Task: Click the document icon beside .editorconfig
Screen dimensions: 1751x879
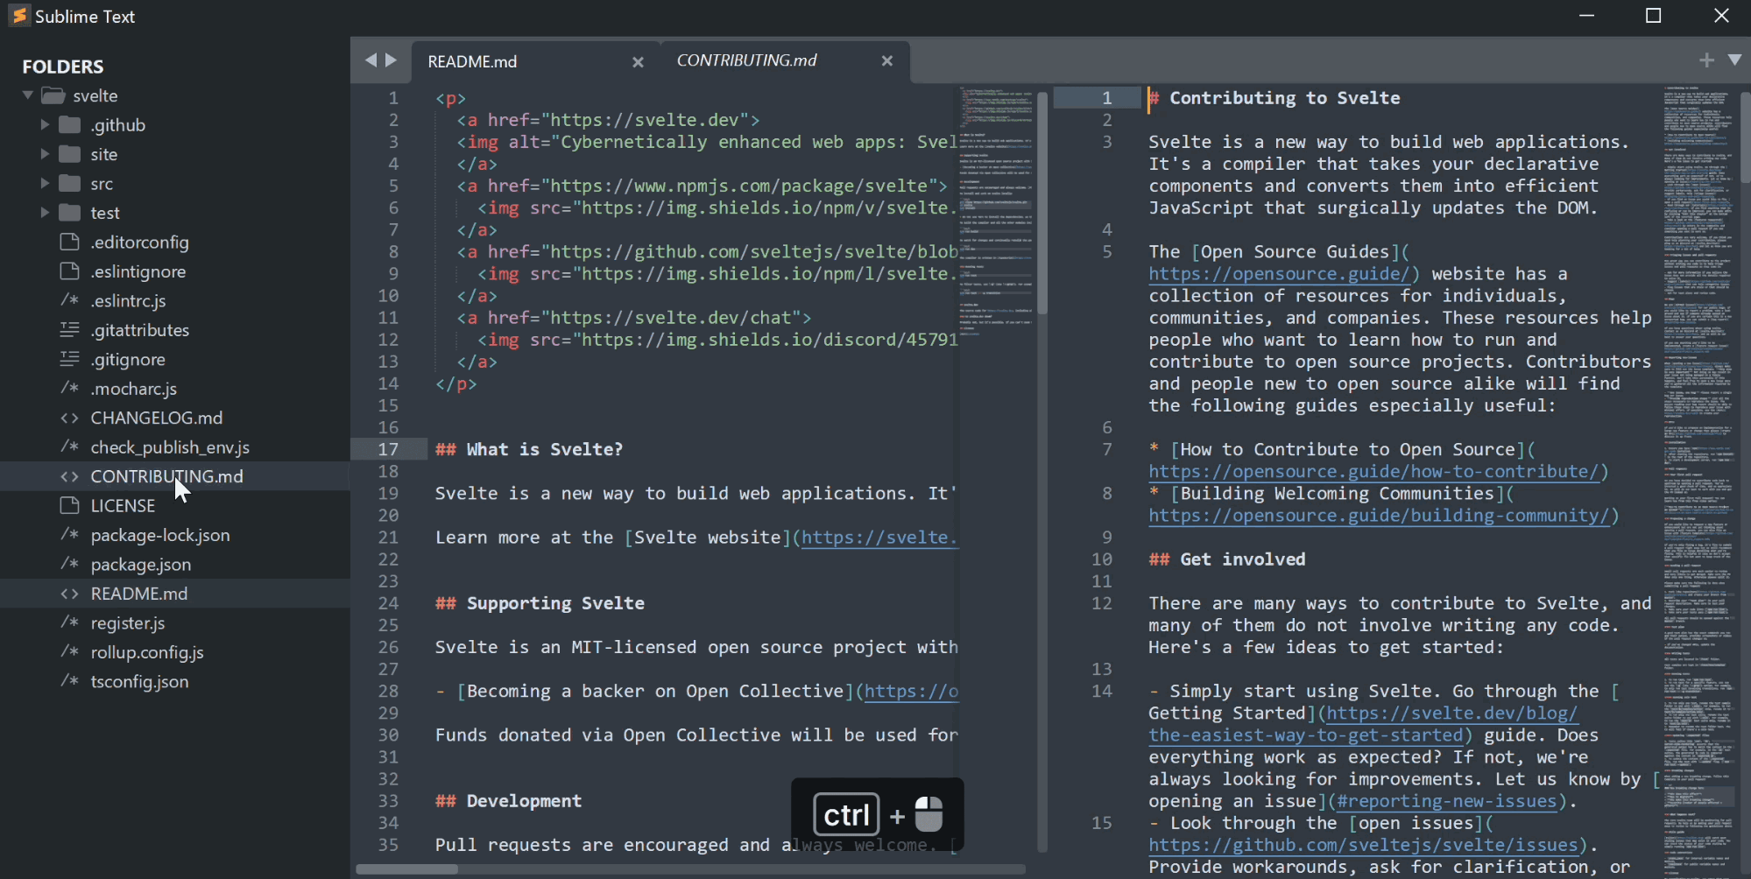Action: [71, 243]
